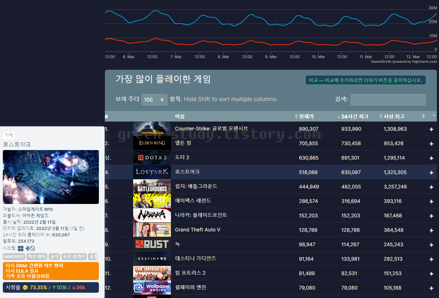Click the green 비교 compare button
Viewport: 439px width, 298px height.
(366, 80)
